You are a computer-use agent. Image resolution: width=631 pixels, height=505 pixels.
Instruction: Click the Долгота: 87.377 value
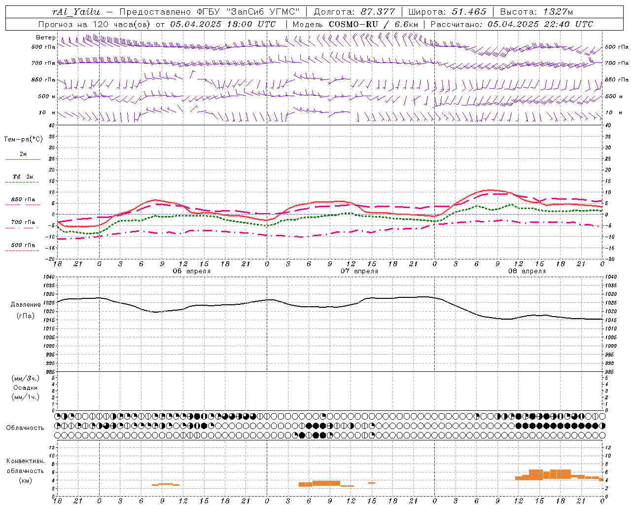pyautogui.click(x=354, y=12)
